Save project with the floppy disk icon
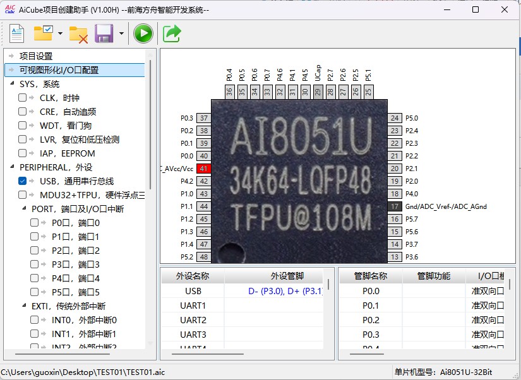Viewport: 521px width, 380px height. click(x=104, y=33)
